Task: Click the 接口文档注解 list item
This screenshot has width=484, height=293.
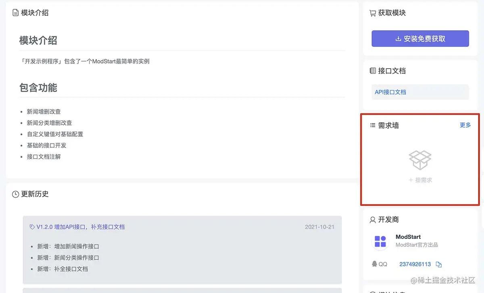Action: point(44,157)
